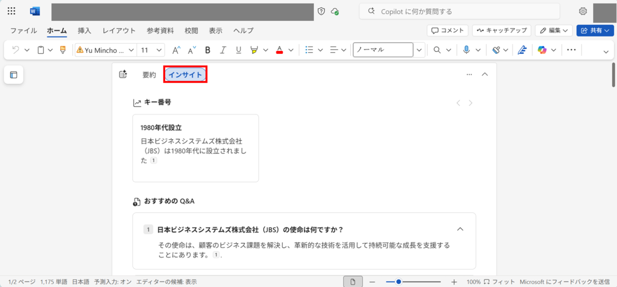Click the 共有 share button
617x287 pixels.
pos(595,31)
